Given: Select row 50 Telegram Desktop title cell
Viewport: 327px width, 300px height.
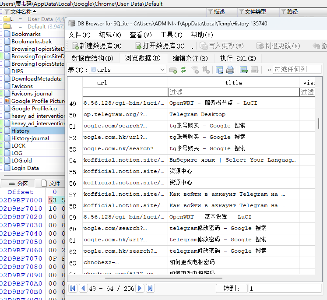Looking at the screenshot, I should [x=234, y=115].
